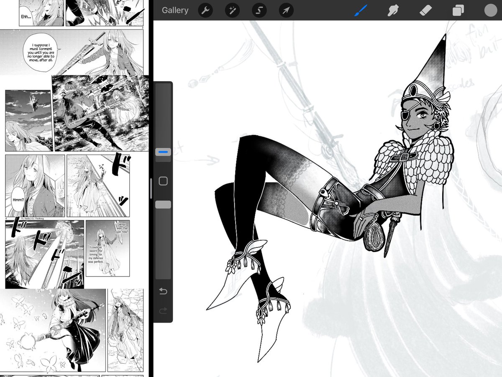
Task: Open the Gallery view
Action: pyautogui.click(x=175, y=10)
